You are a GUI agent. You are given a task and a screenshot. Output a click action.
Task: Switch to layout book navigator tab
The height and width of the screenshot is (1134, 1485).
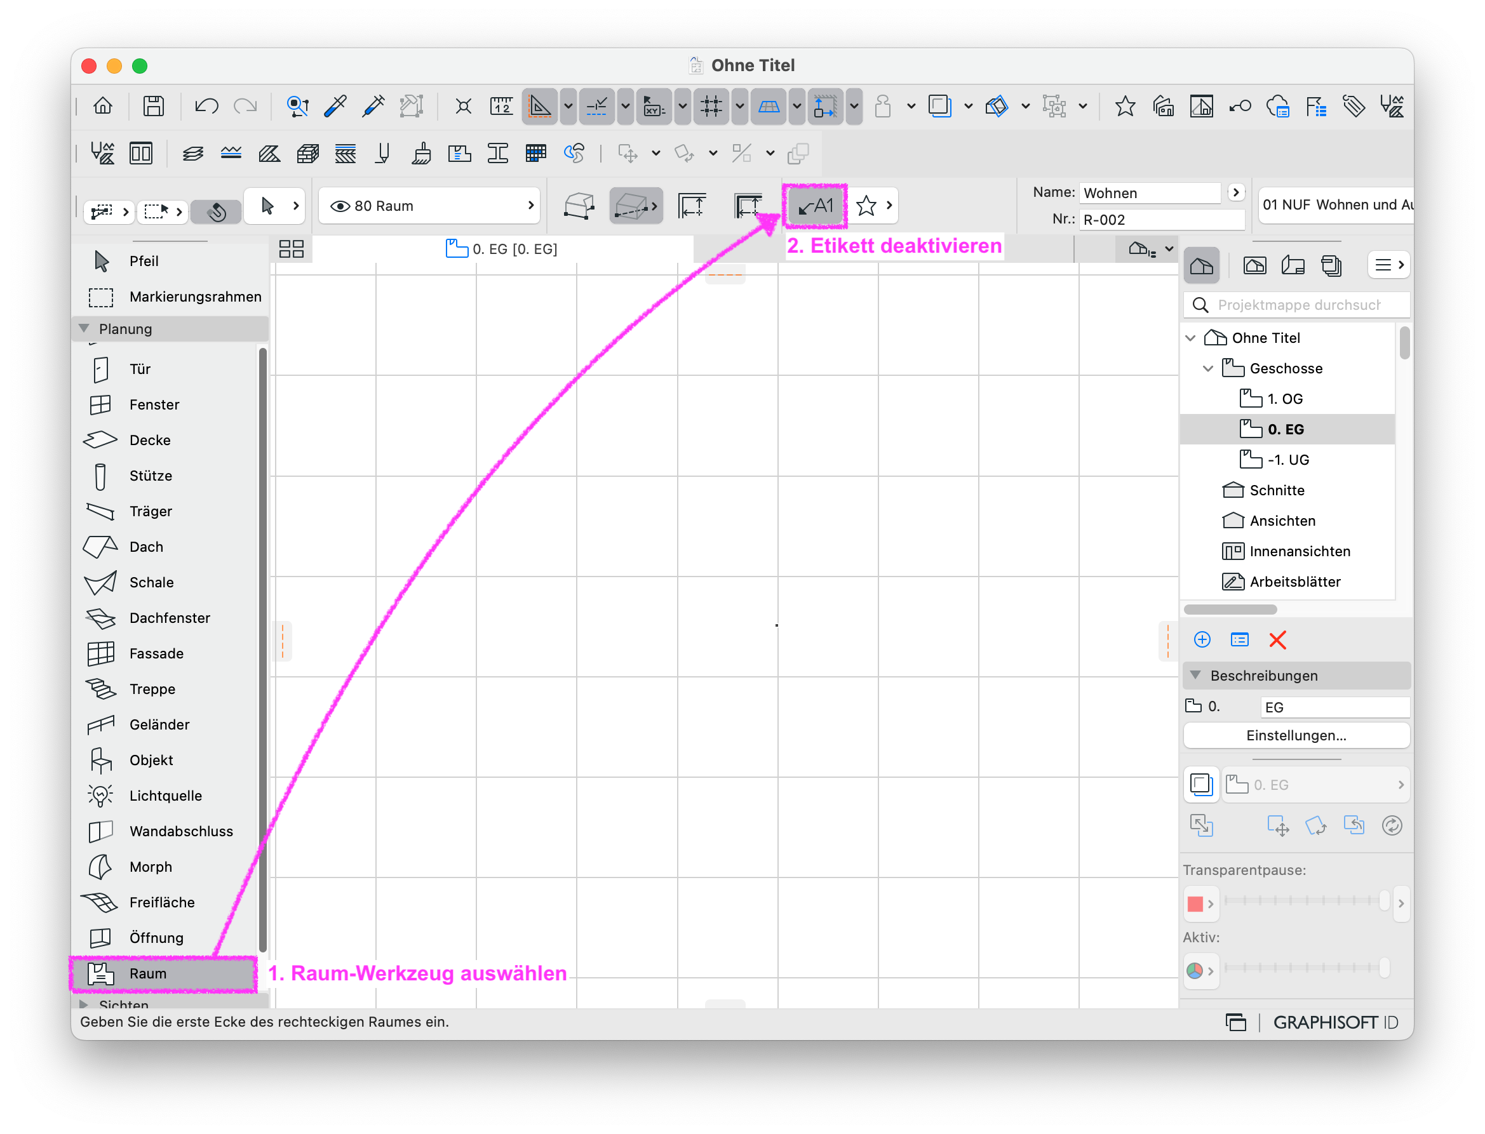point(1293,266)
